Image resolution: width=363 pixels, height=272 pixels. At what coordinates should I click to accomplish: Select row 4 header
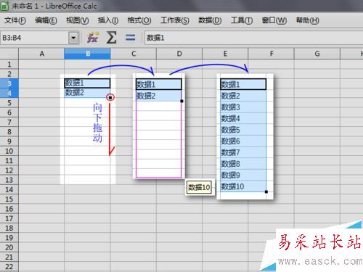tap(9, 94)
